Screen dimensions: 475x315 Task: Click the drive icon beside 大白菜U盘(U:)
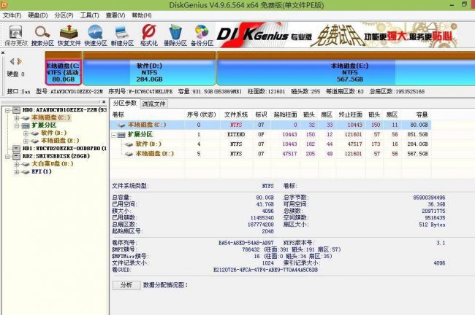26,164
